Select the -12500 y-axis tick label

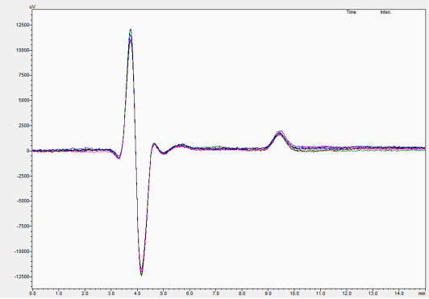click(x=21, y=276)
